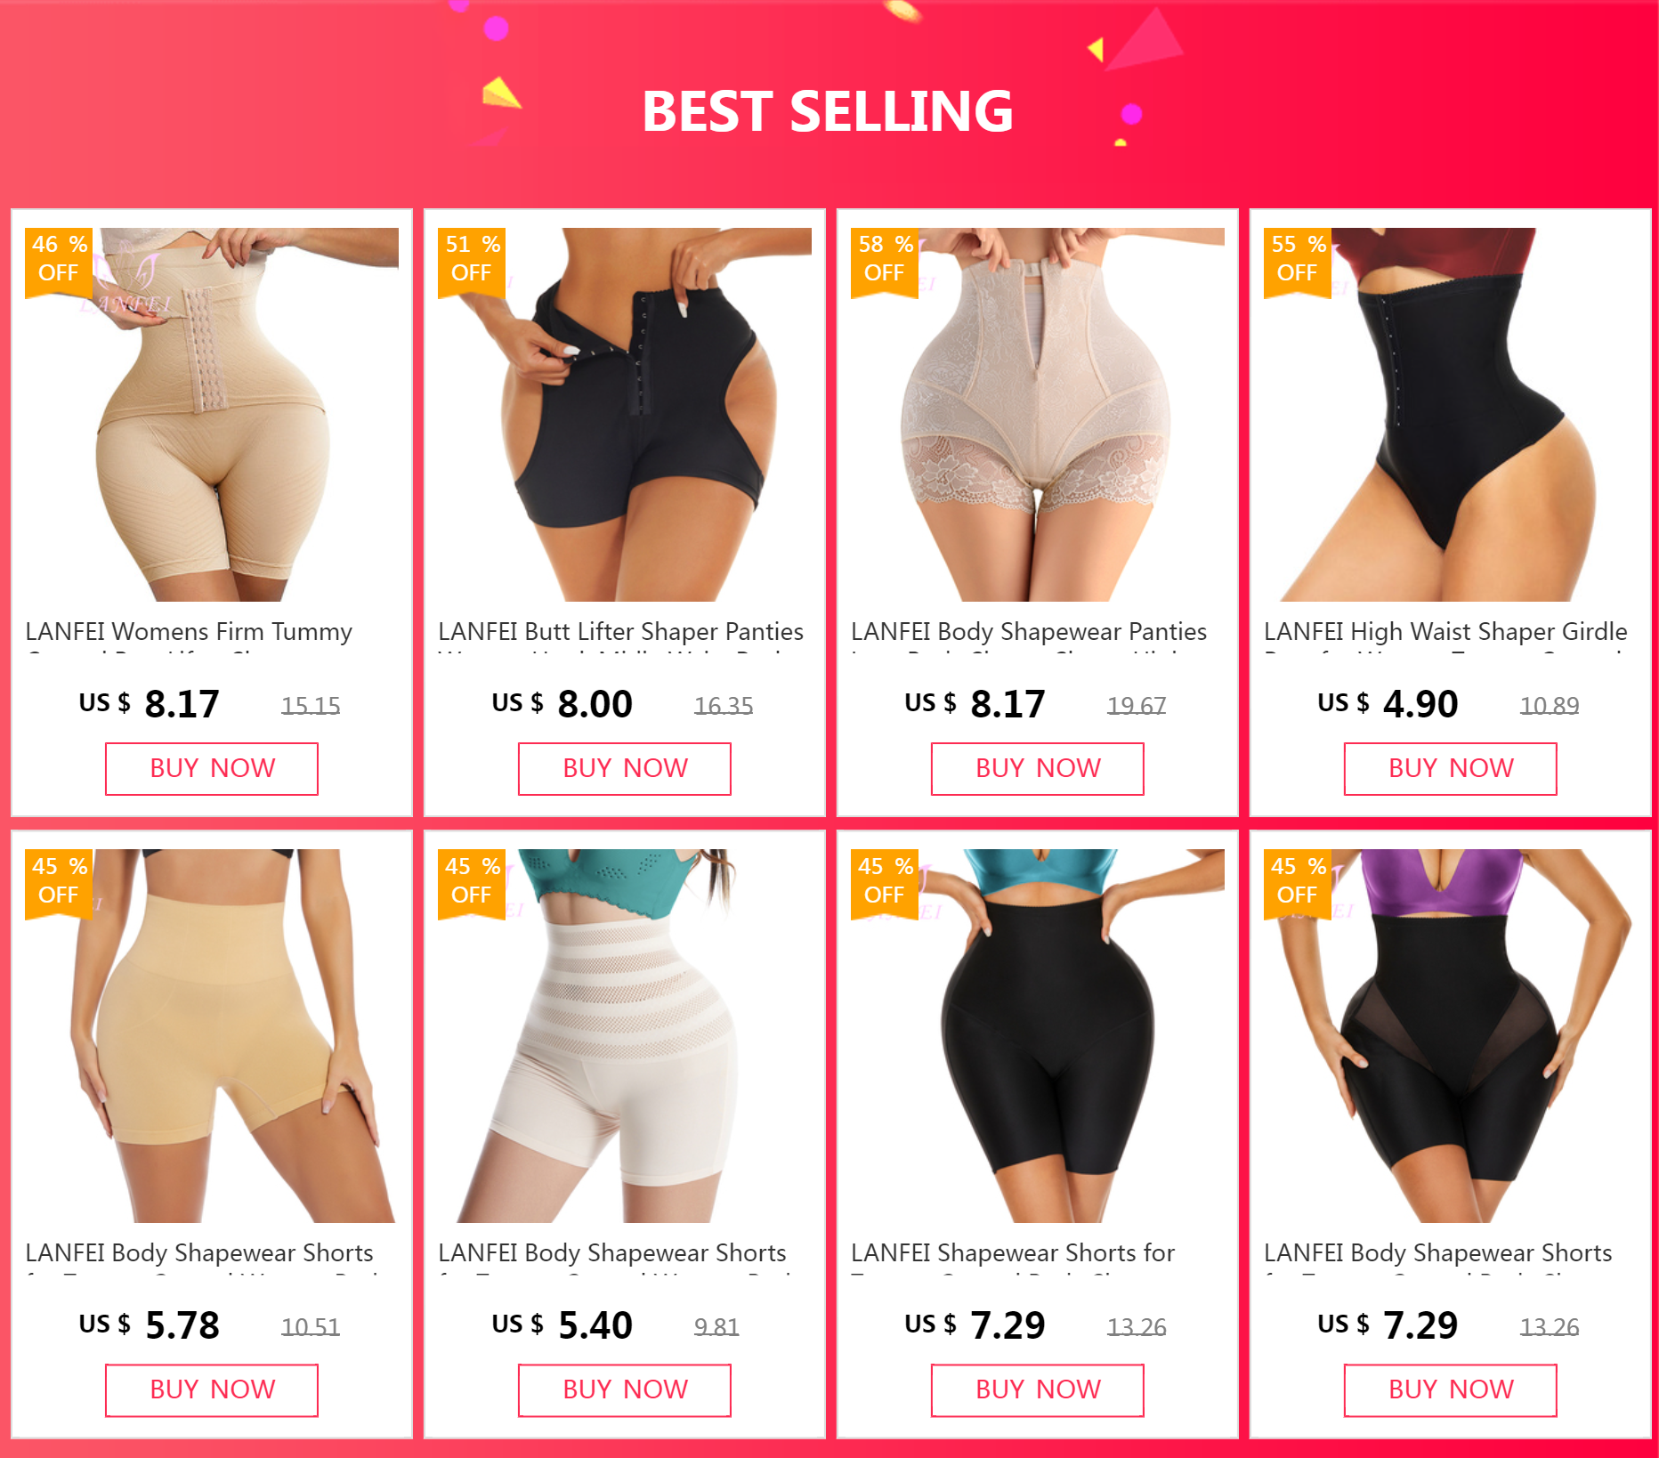Image resolution: width=1659 pixels, height=1458 pixels.
Task: Click BUY NOW under Butt Lifter Shaper Panties
Action: click(x=625, y=769)
